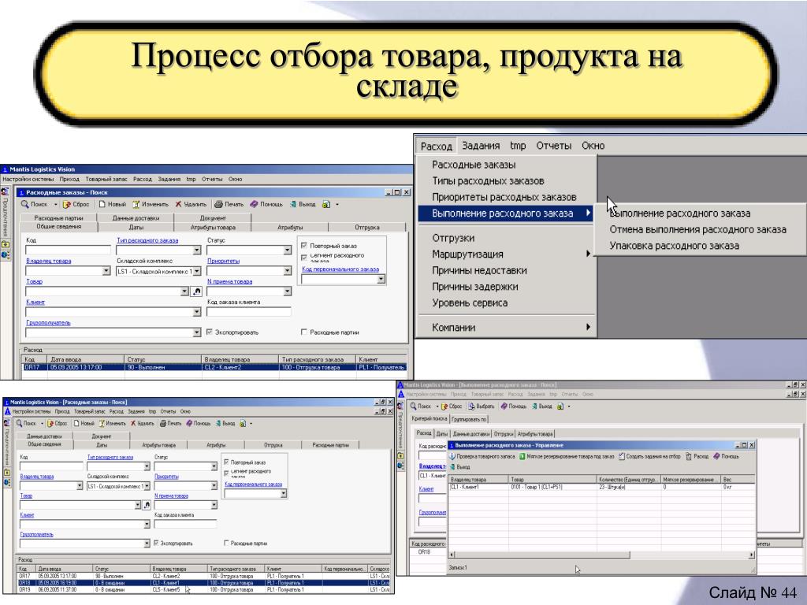Click right scroll arrow in Управление window

click(751, 555)
